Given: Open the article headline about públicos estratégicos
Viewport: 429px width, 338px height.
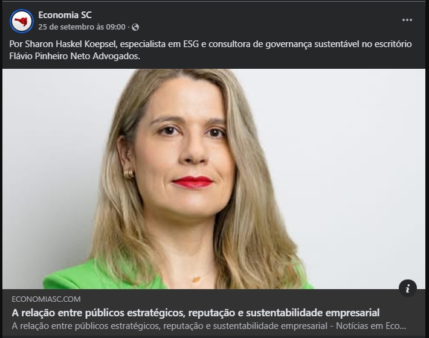Looking at the screenshot, I should coord(196,313).
